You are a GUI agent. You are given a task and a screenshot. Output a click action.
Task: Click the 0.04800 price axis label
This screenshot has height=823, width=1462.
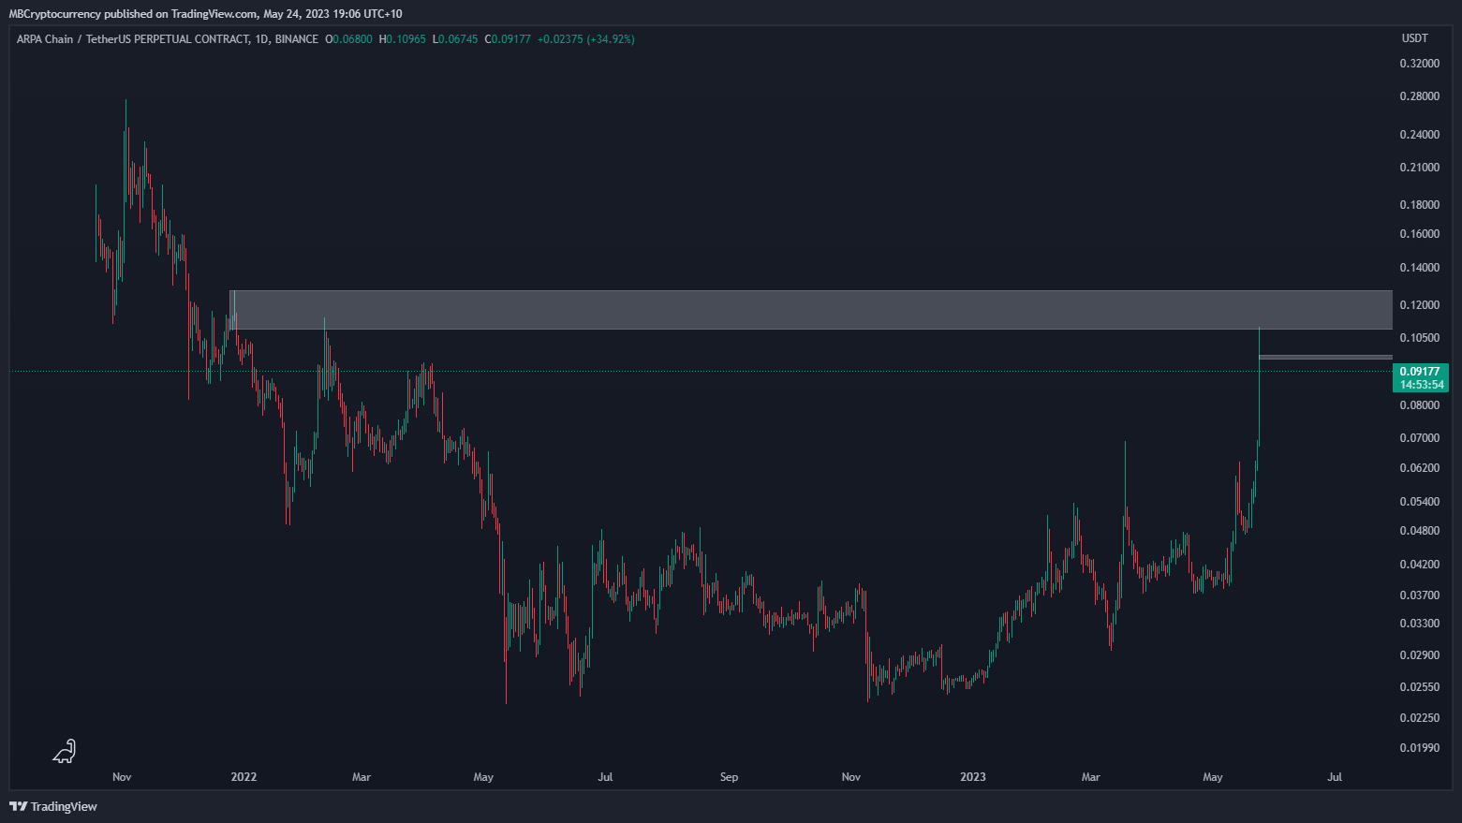pos(1420,531)
